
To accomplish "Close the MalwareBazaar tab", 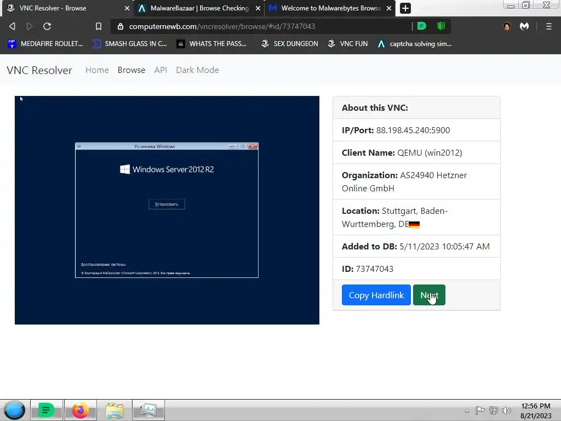I will 258,8.
